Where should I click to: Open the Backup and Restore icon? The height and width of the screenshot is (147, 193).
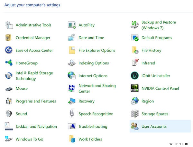click(x=135, y=25)
